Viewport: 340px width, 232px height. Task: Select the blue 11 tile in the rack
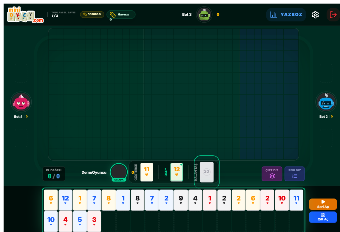click(296, 200)
